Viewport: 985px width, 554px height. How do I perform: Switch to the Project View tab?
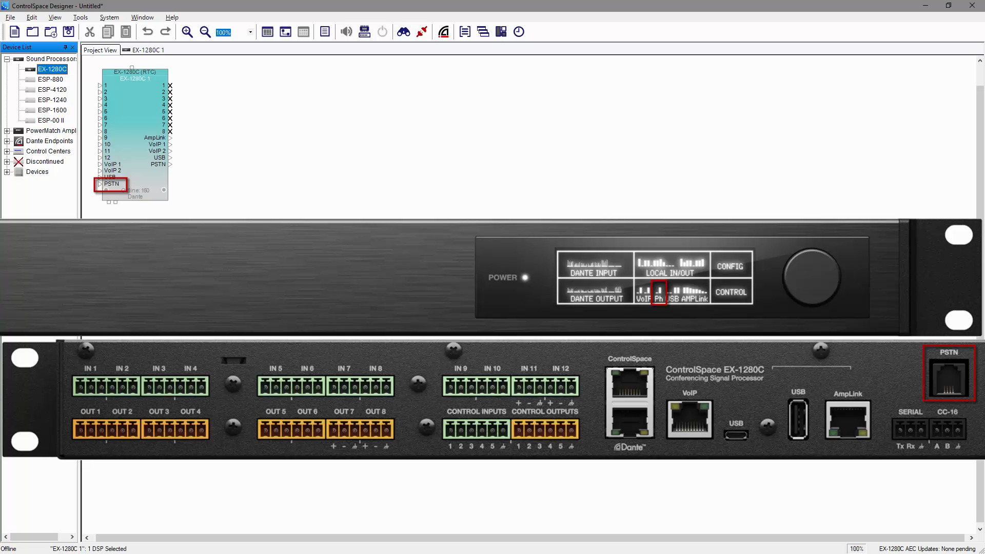pos(100,50)
